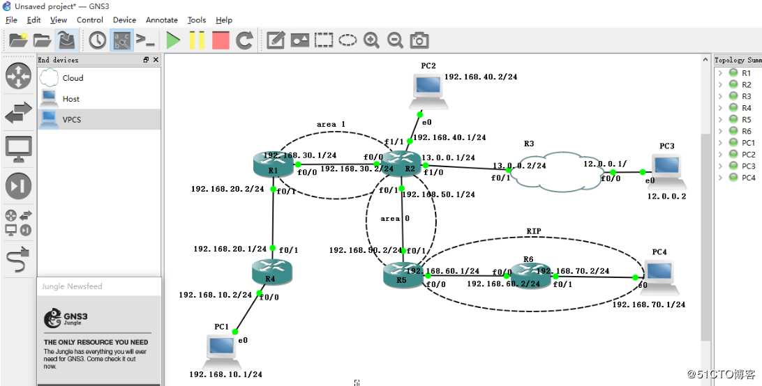This screenshot has width=762, height=386.
Task: Expand R4 in the Topology Summary
Action: point(720,108)
